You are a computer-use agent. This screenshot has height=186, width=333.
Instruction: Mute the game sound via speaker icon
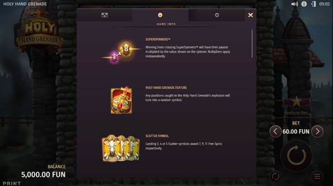tap(294, 4)
